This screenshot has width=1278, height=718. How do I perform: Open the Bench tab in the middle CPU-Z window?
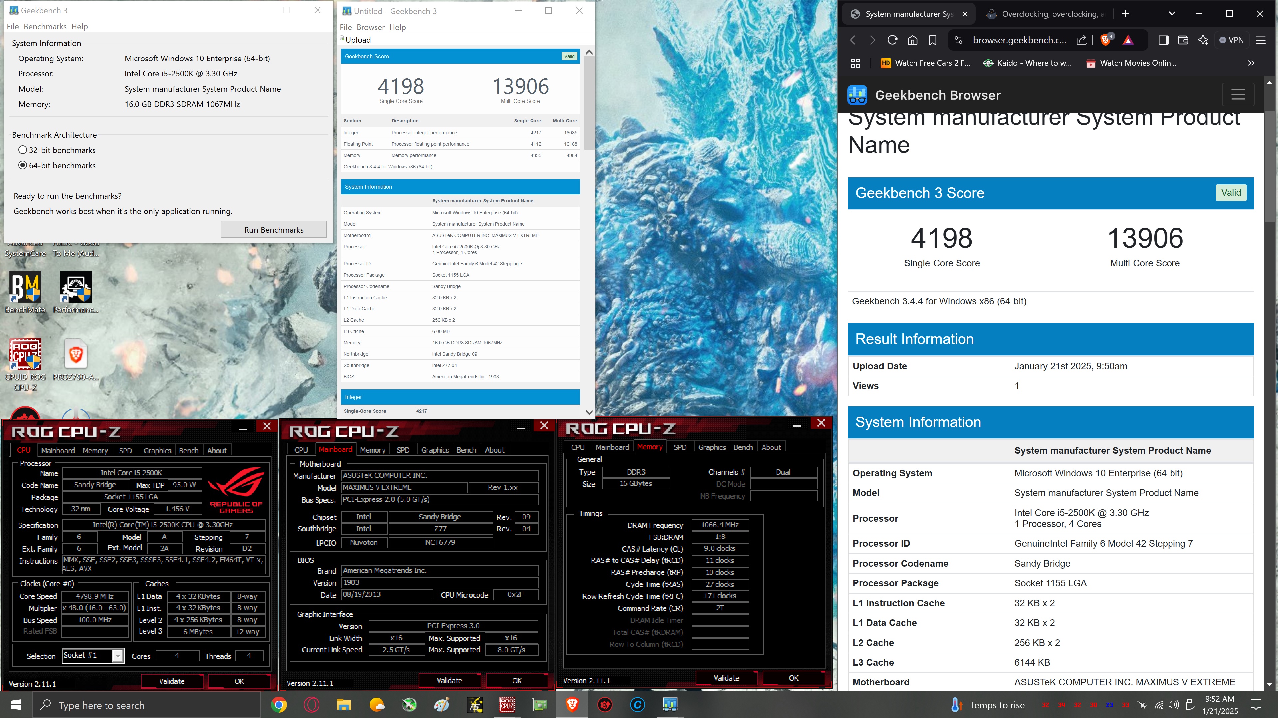click(466, 450)
